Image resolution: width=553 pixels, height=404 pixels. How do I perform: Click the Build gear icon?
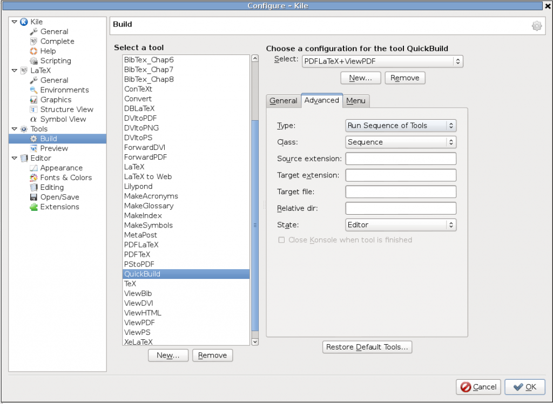pyautogui.click(x=33, y=139)
